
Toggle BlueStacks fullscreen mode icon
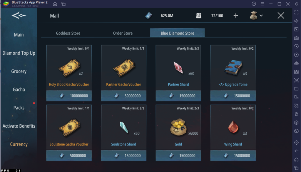pos(296,12)
